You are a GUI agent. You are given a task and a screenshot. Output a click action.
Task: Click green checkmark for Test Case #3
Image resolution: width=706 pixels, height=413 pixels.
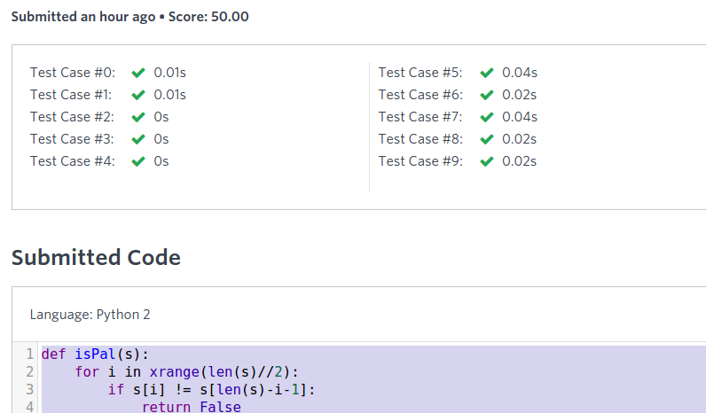(137, 139)
